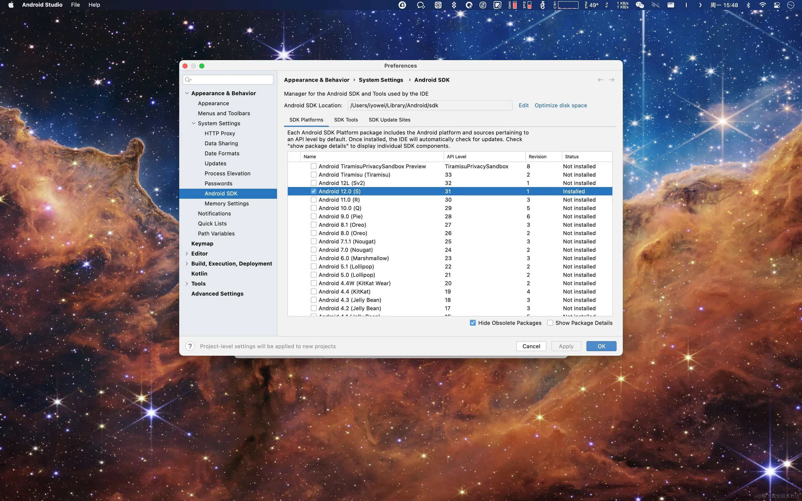Screen dimensions: 802x501
Task: Click the help question mark icon
Action: point(190,346)
